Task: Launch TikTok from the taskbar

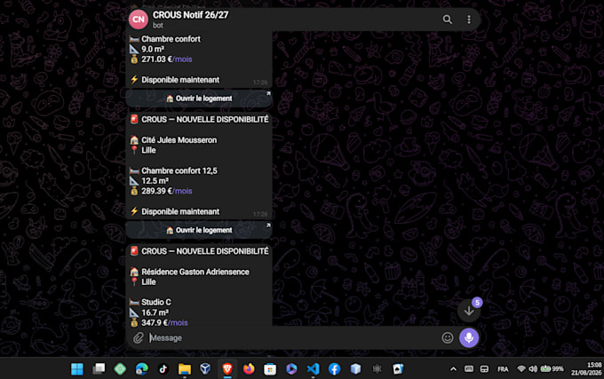Action: click(163, 369)
